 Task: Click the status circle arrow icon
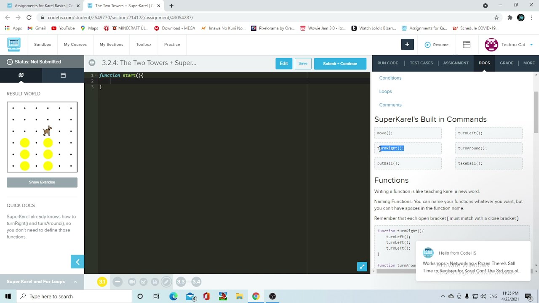pos(10,62)
